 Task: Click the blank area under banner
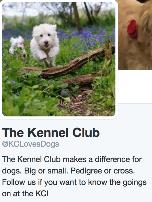click(135, 86)
